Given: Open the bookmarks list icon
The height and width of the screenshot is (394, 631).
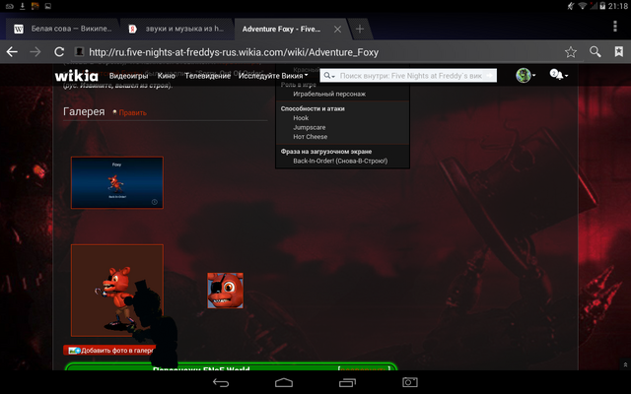Looking at the screenshot, I should [x=619, y=51].
